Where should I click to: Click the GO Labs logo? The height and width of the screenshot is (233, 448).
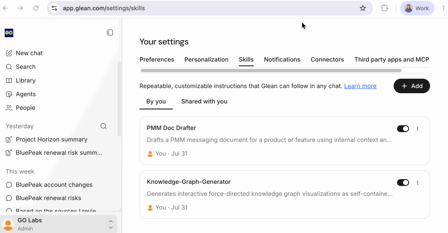[x=9, y=33]
